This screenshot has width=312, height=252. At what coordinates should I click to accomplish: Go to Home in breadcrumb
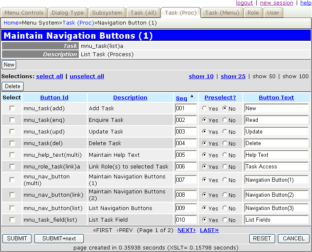(11, 23)
